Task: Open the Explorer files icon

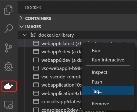Action: tap(8, 10)
